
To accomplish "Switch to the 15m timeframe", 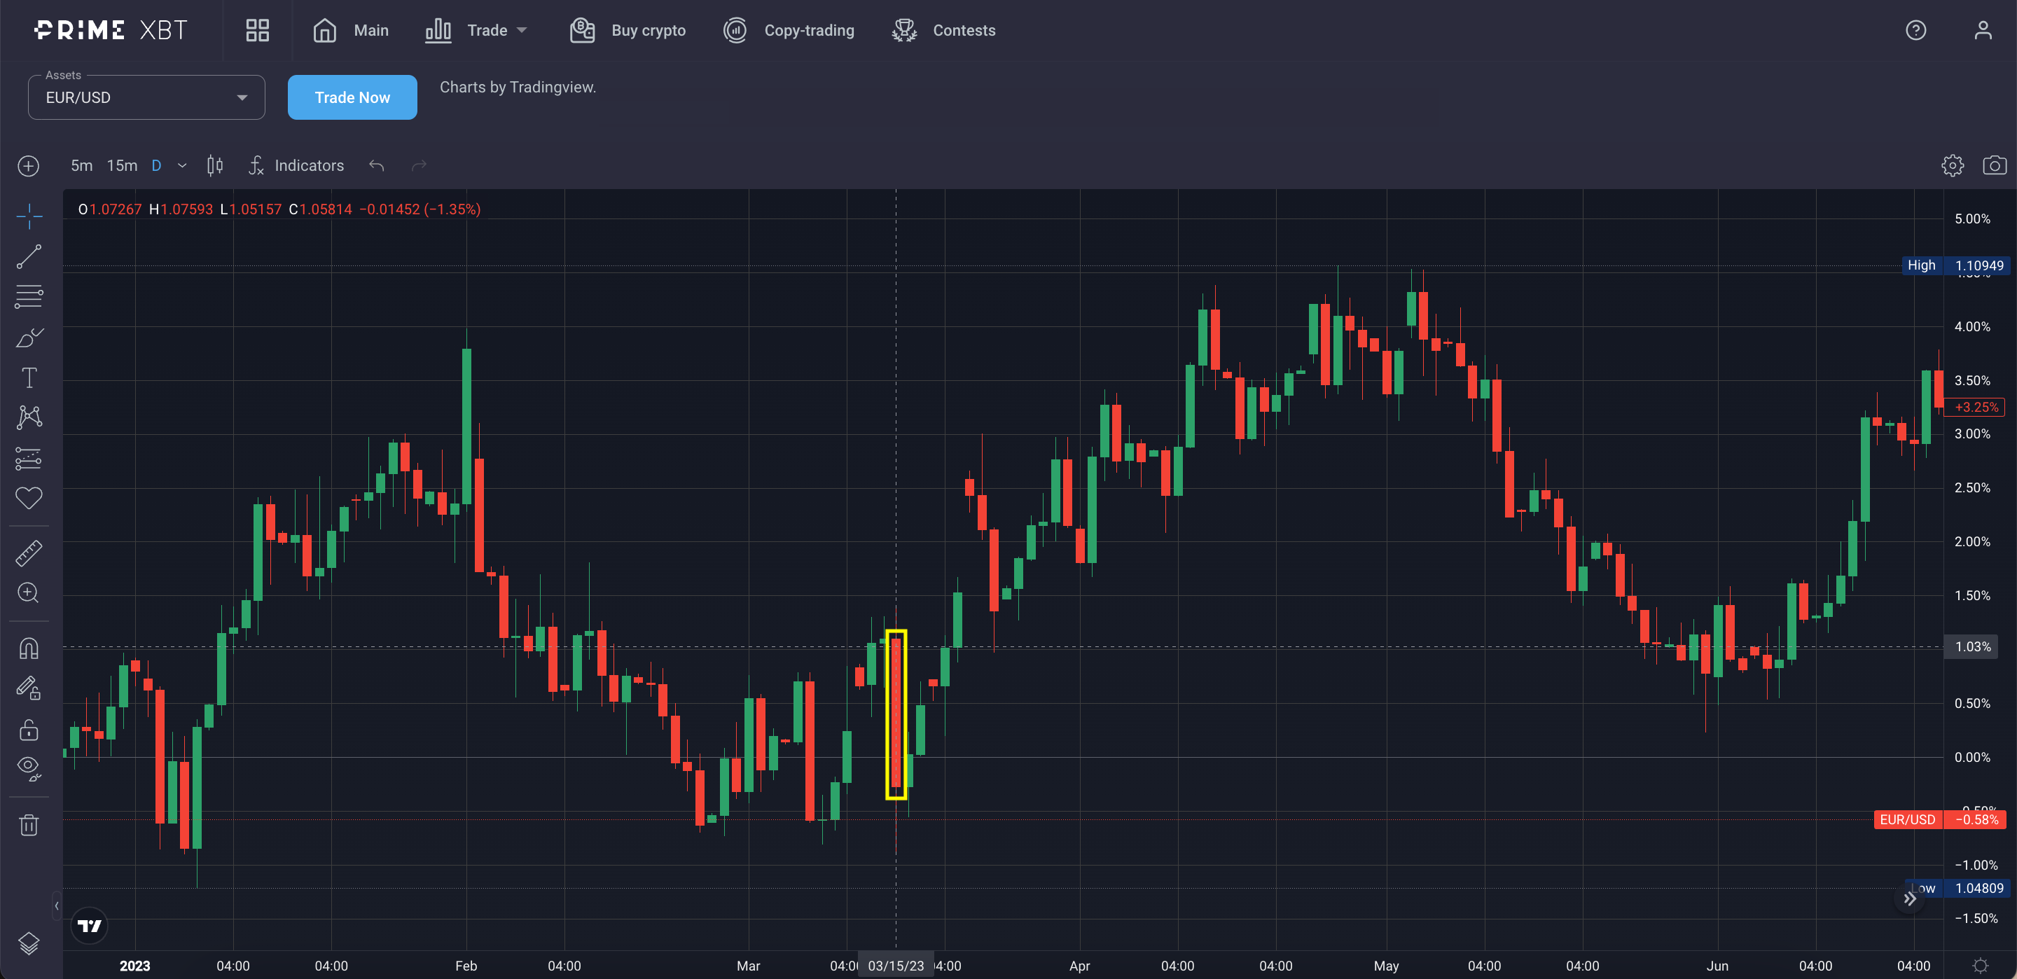I will [122, 165].
